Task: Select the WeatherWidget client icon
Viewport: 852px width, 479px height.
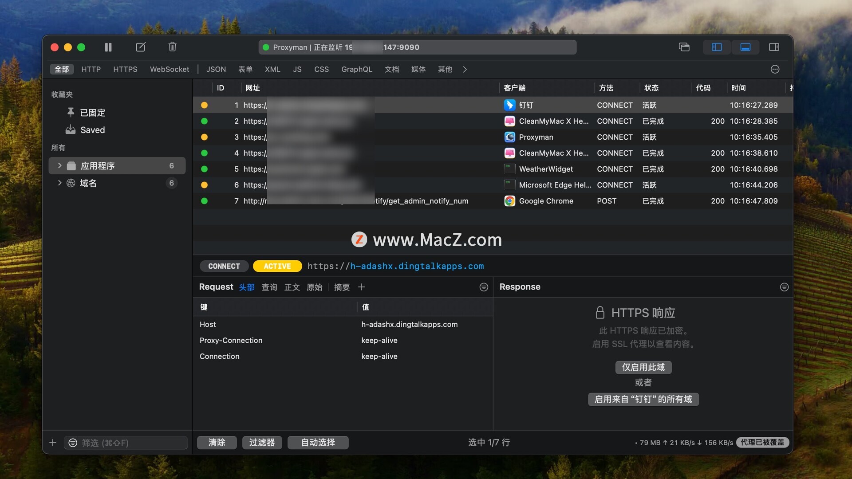Action: click(509, 169)
